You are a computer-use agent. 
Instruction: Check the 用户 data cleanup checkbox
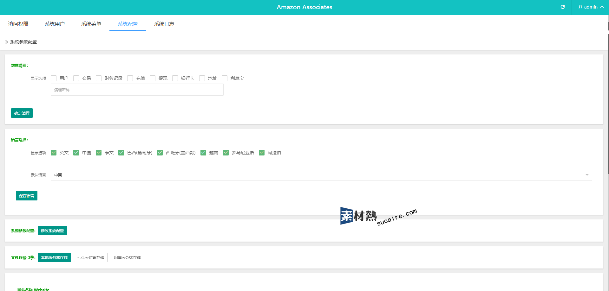pos(54,78)
